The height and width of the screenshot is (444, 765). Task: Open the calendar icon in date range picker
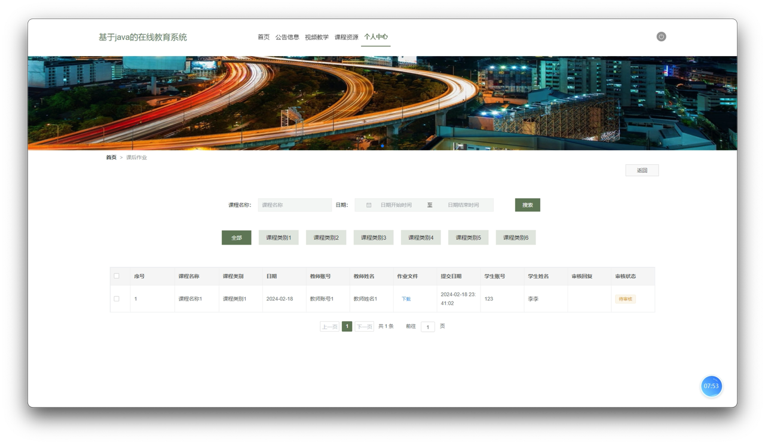click(x=369, y=205)
